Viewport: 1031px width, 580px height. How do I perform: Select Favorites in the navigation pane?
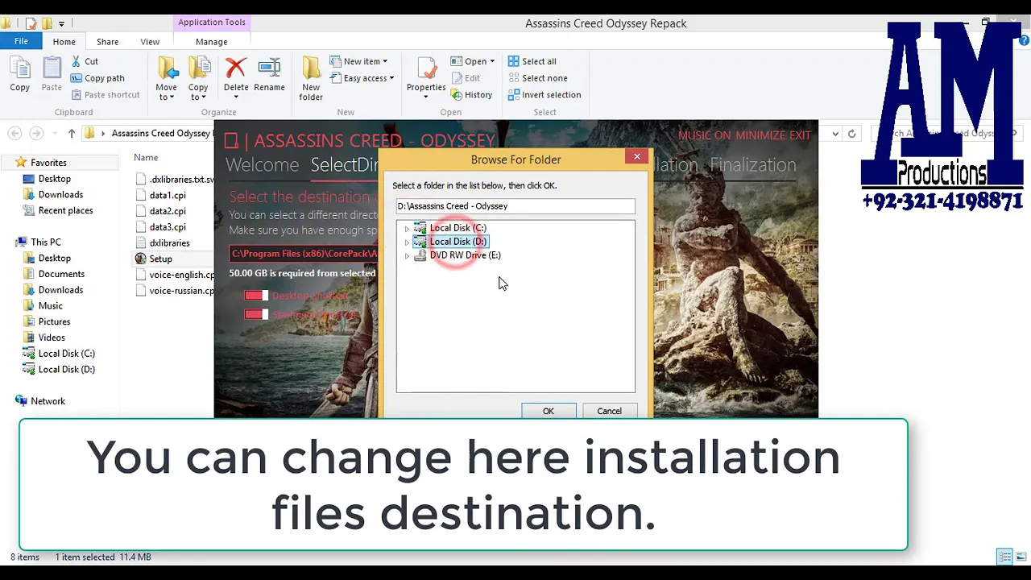pyautogui.click(x=48, y=163)
